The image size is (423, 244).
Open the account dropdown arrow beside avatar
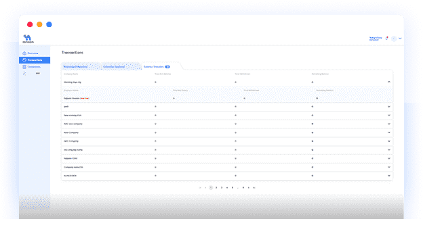tap(400, 39)
